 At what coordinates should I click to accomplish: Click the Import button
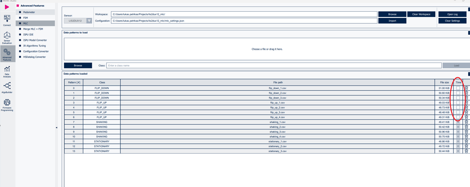click(x=392, y=21)
